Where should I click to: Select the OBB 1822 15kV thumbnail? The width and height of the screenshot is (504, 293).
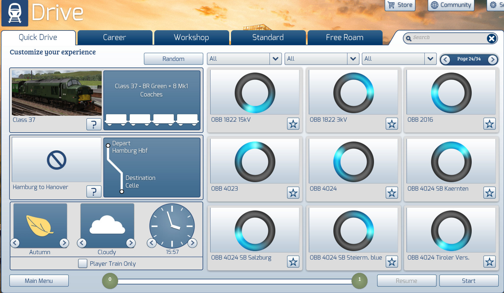tap(255, 92)
